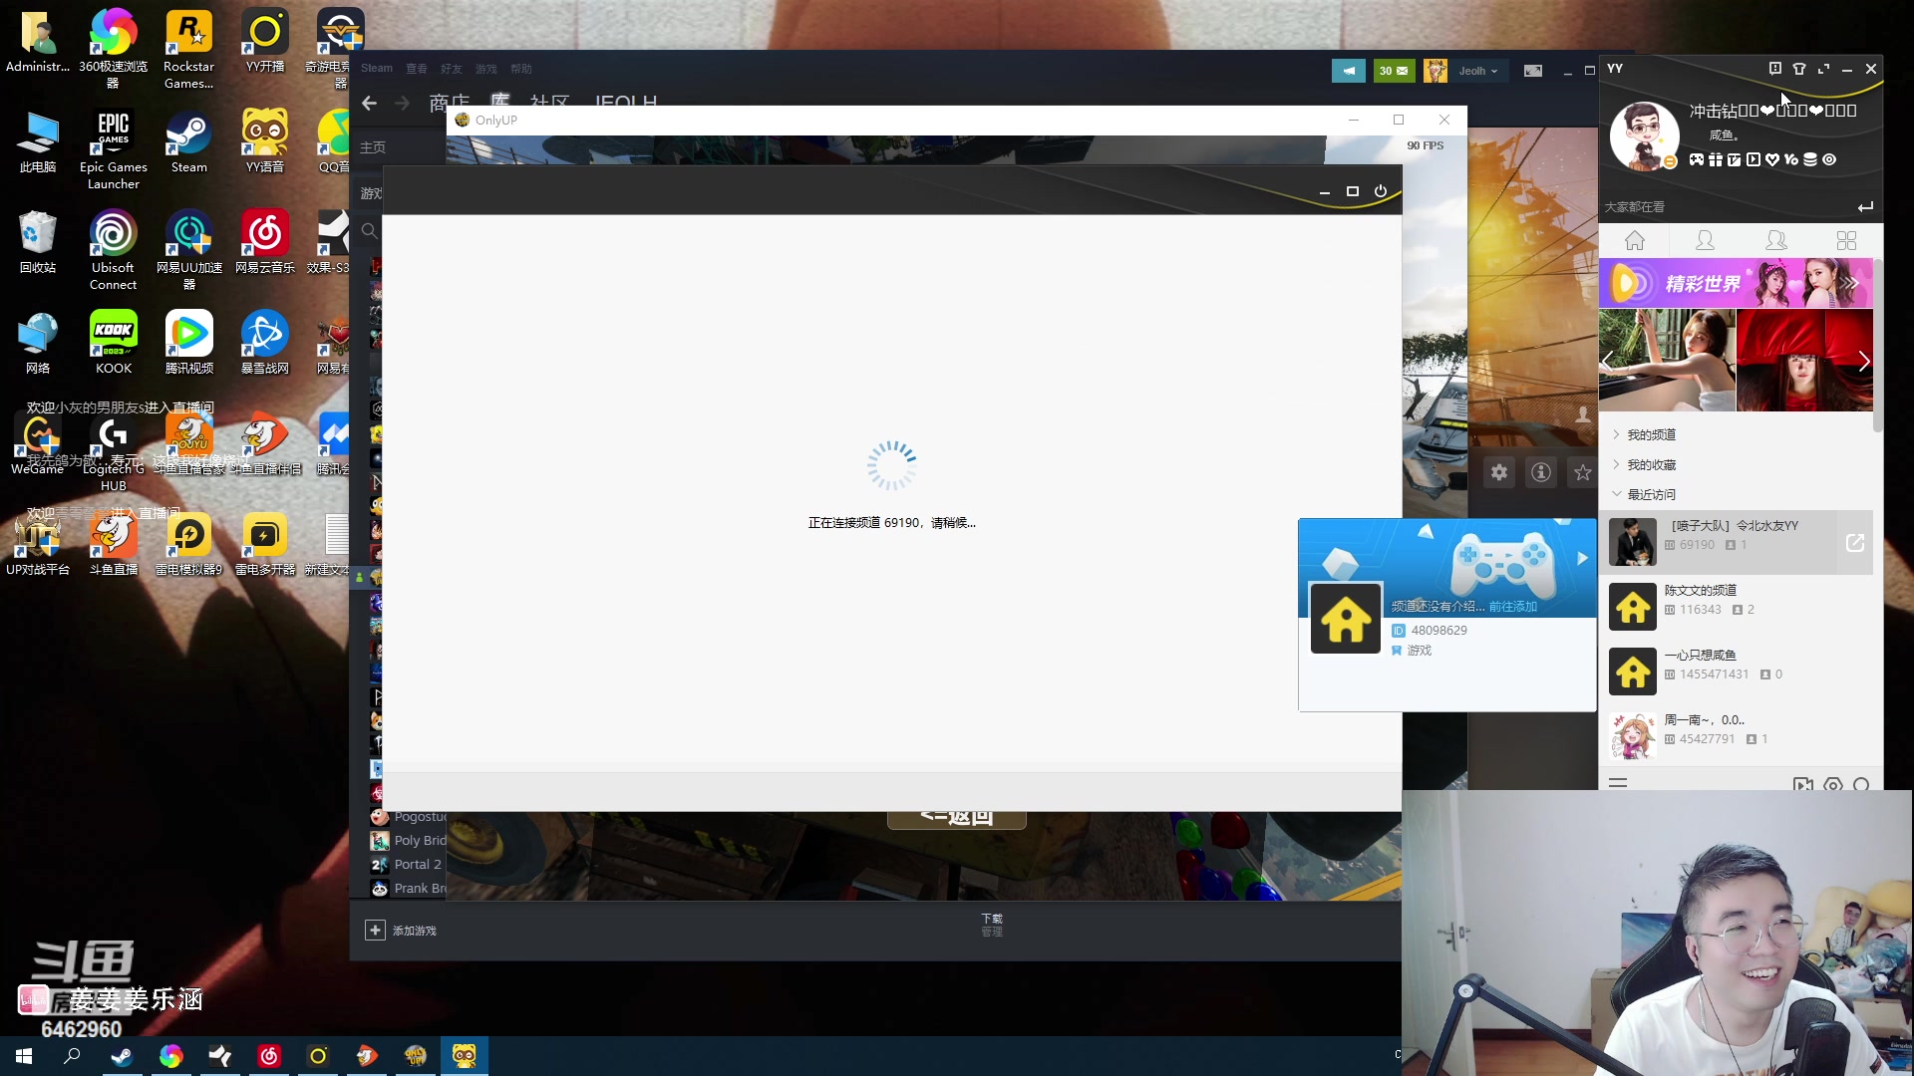Open Rockstar Games desktop icon
The image size is (1914, 1076).
coord(189,50)
